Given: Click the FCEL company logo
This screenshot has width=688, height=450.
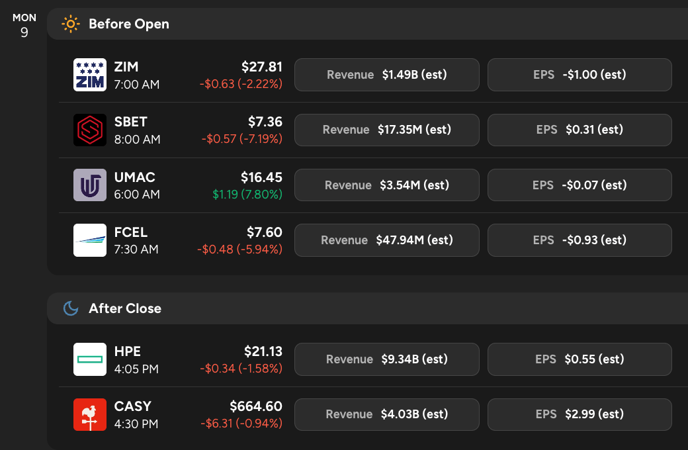Looking at the screenshot, I should [x=89, y=240].
